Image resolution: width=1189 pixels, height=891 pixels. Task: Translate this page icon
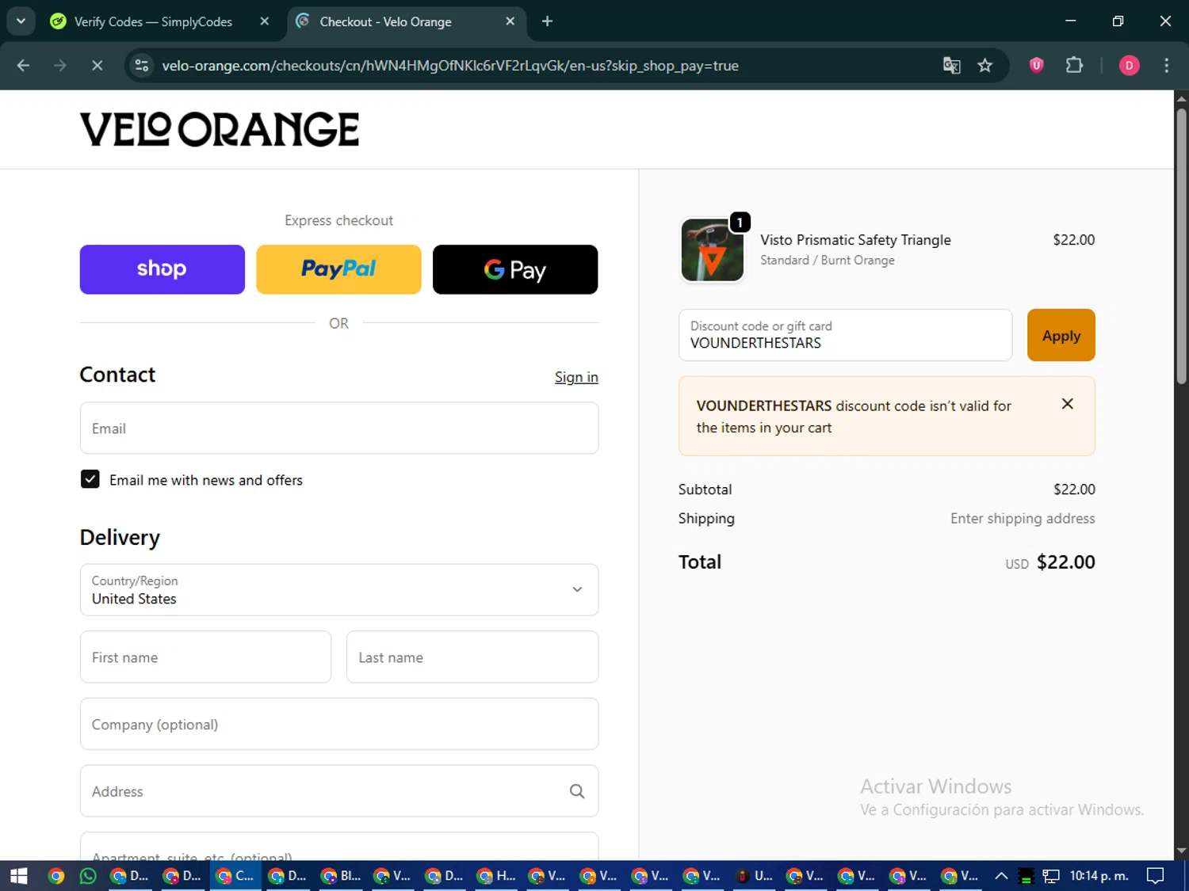coord(952,66)
